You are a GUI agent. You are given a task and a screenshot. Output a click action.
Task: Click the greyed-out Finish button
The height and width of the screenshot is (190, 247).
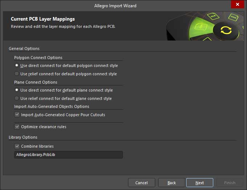click(230, 183)
